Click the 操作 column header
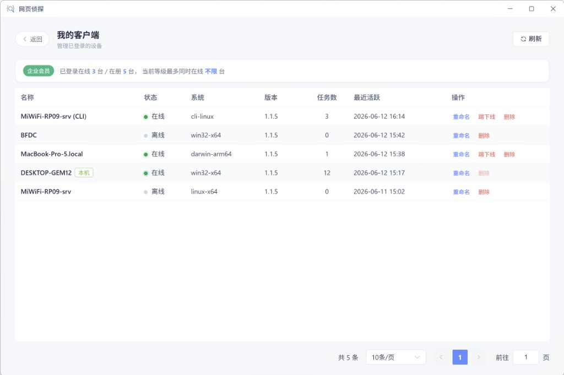The width and height of the screenshot is (564, 375). click(x=458, y=97)
